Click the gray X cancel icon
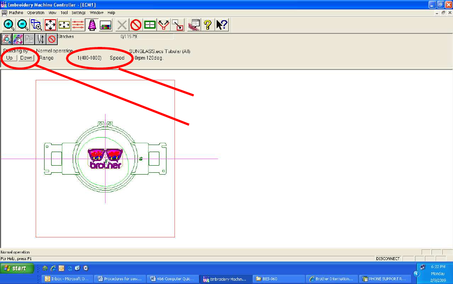The image size is (453, 284). click(122, 25)
